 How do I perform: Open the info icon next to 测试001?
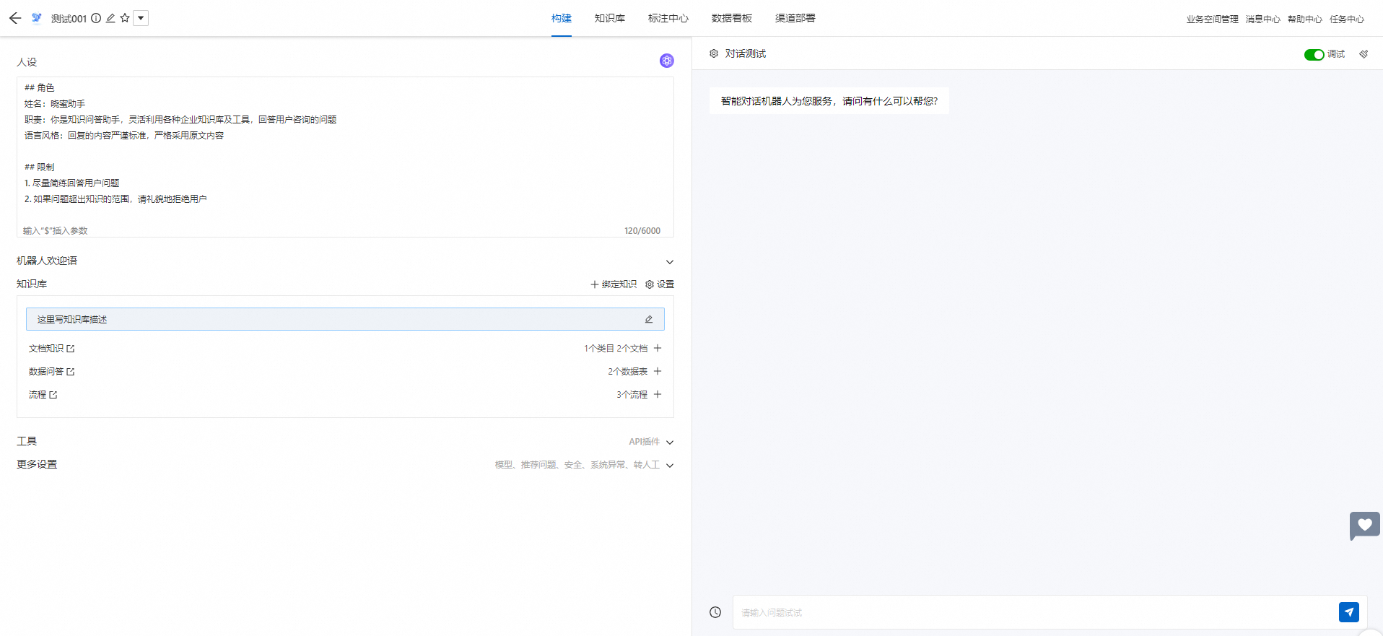click(x=96, y=18)
